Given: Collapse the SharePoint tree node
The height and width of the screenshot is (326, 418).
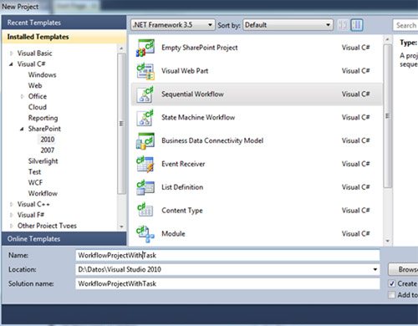Looking at the screenshot, I should (22, 129).
